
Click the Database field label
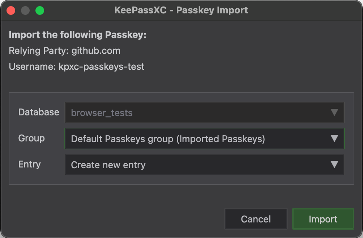coord(39,112)
